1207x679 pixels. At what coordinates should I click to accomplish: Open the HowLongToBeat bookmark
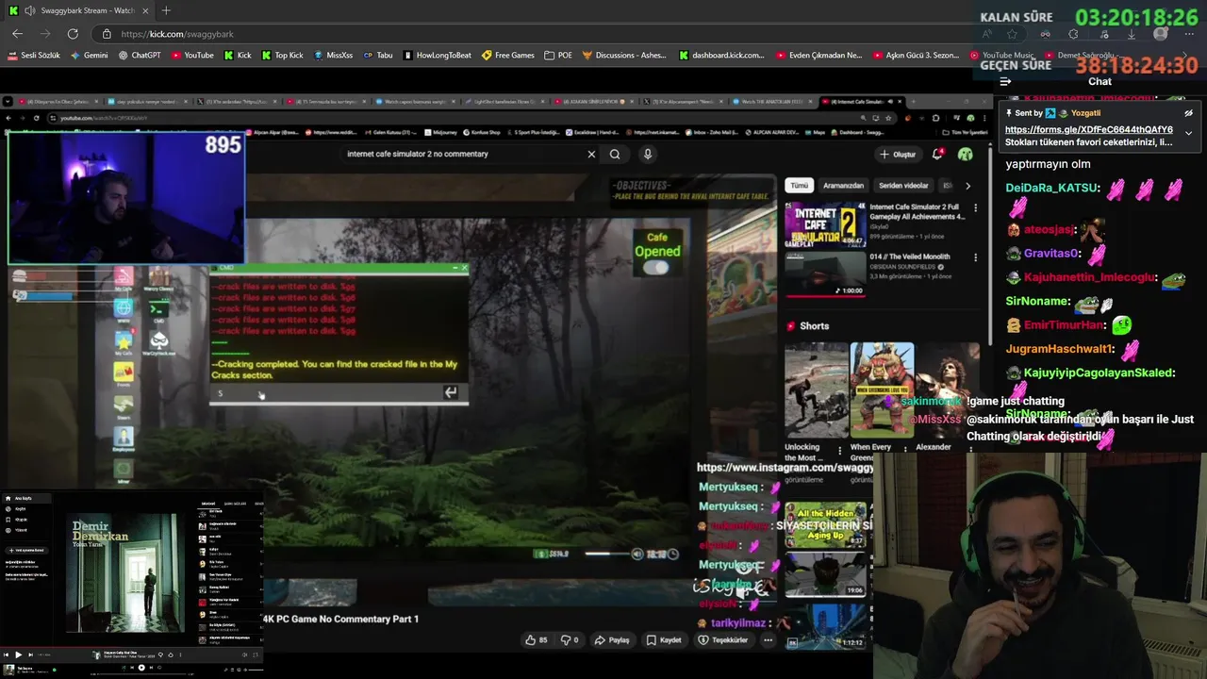[438, 56]
